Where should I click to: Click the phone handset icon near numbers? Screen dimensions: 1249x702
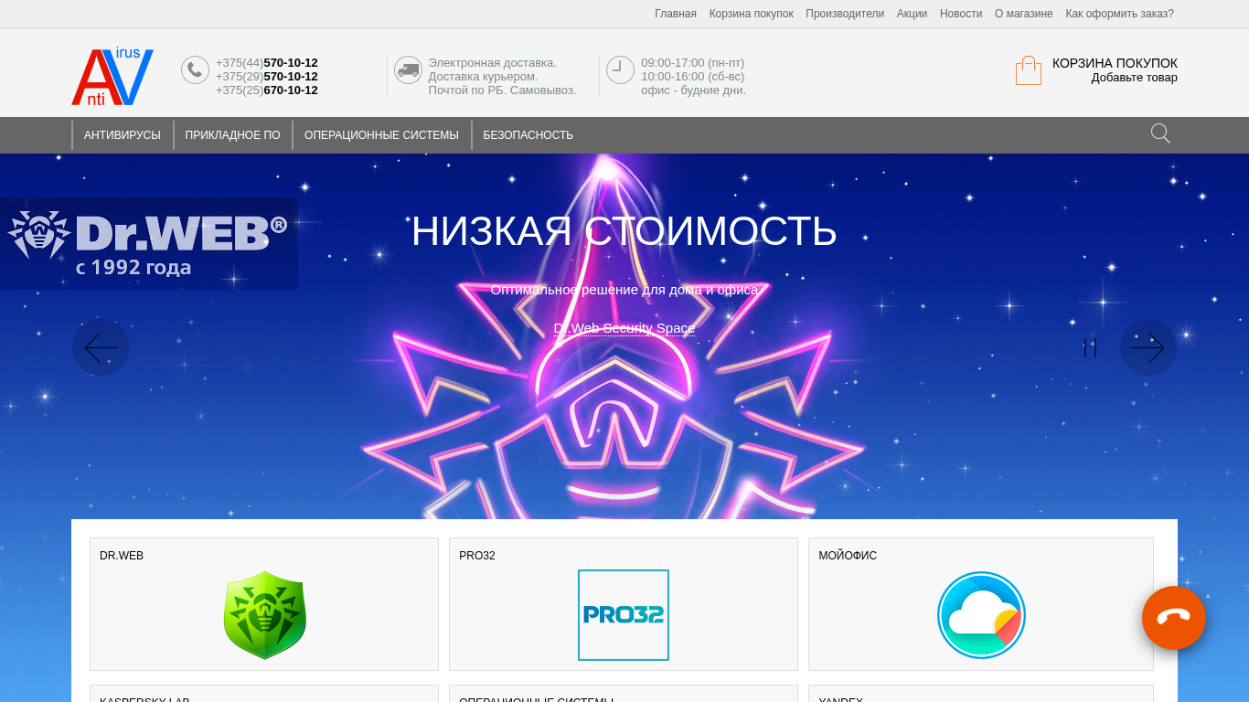click(195, 69)
